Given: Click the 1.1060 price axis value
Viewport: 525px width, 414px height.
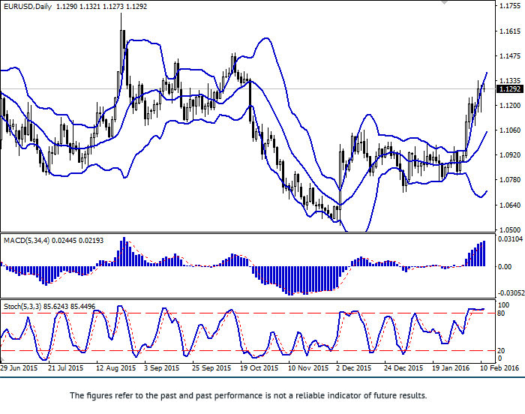Looking at the screenshot, I should pyautogui.click(x=510, y=130).
